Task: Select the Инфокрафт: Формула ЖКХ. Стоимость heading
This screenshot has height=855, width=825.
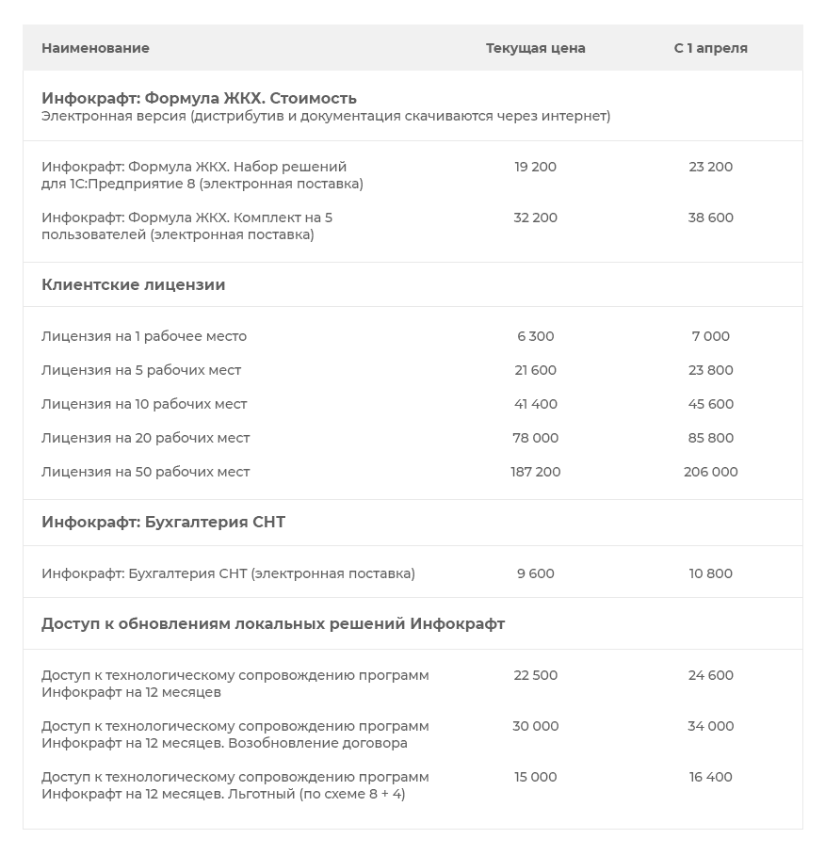Action: point(199,98)
